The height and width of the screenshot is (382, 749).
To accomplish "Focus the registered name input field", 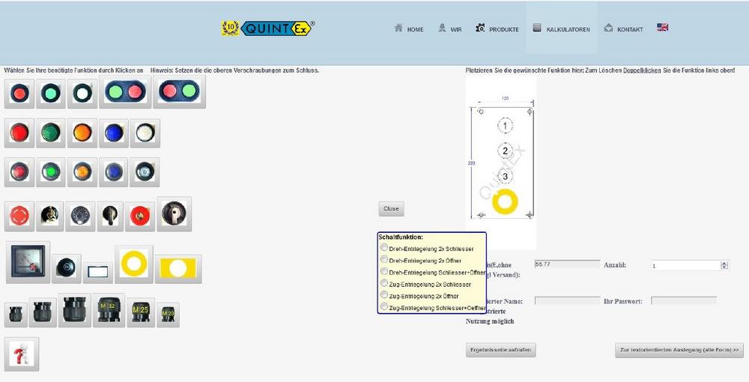I will [x=567, y=301].
